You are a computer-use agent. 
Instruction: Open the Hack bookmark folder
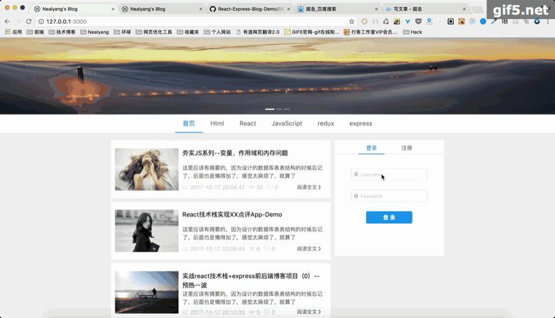[x=412, y=32]
